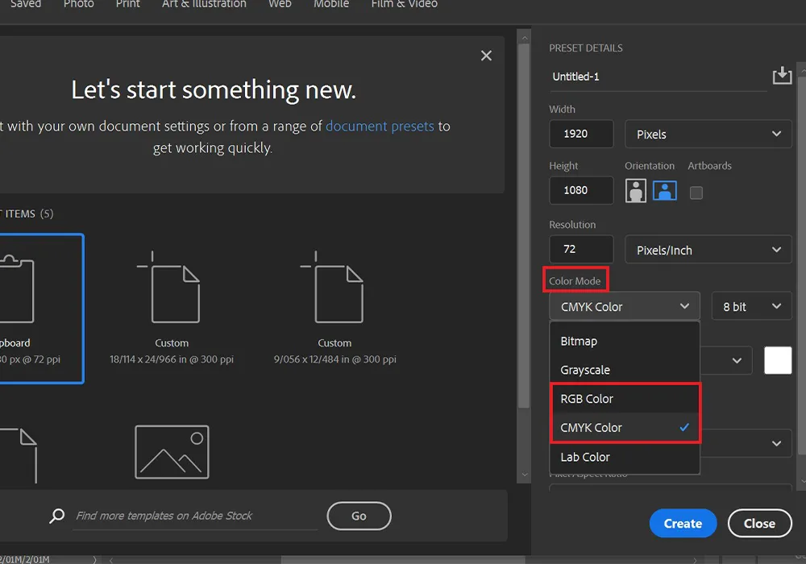
Task: Select the 18/114 x 24/966 in Custom preset
Action: point(172,309)
